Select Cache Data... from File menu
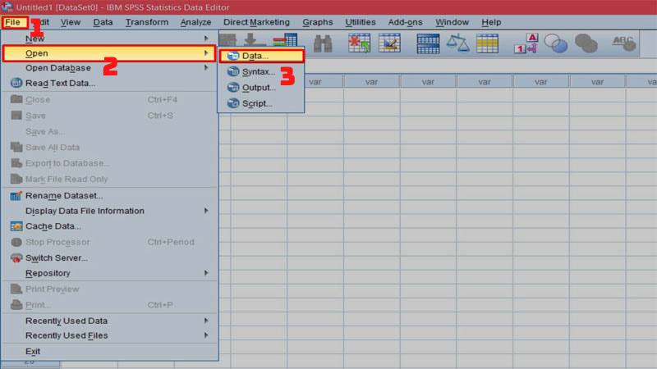Image resolution: width=657 pixels, height=369 pixels. pyautogui.click(x=110, y=226)
